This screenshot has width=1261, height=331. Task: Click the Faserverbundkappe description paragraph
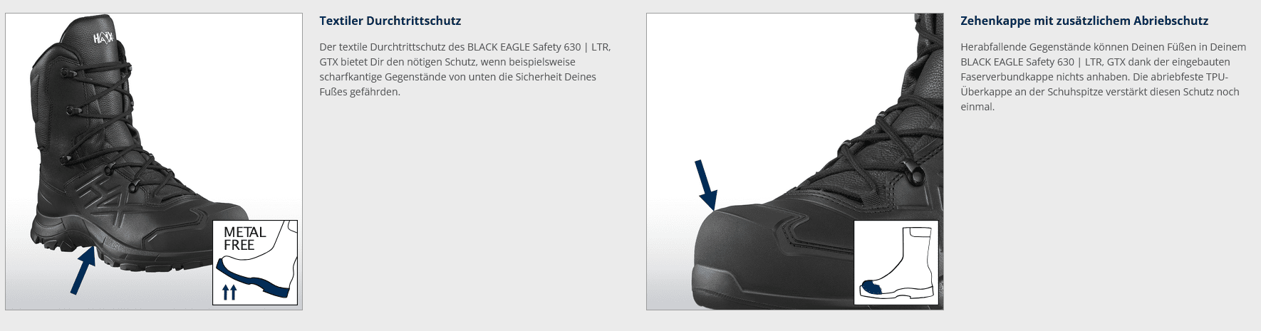coord(1103,76)
